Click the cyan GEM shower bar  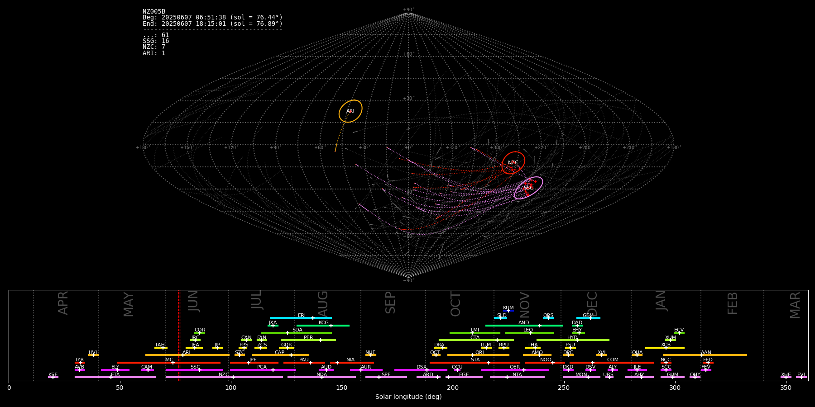click(588, 318)
